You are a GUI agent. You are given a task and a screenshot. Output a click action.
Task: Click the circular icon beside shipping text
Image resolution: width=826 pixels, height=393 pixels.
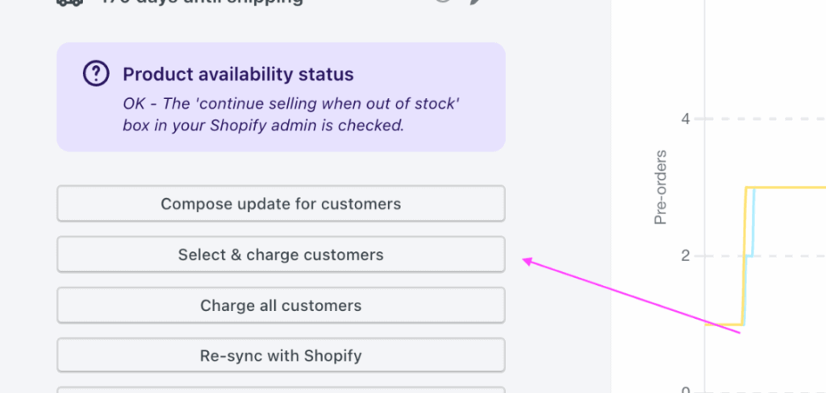[x=442, y=2]
